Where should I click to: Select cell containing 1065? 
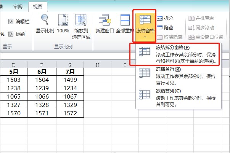click(14, 97)
